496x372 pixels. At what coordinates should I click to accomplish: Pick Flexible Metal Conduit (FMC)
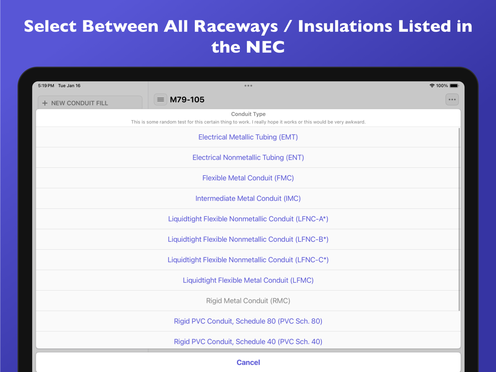[x=248, y=178]
